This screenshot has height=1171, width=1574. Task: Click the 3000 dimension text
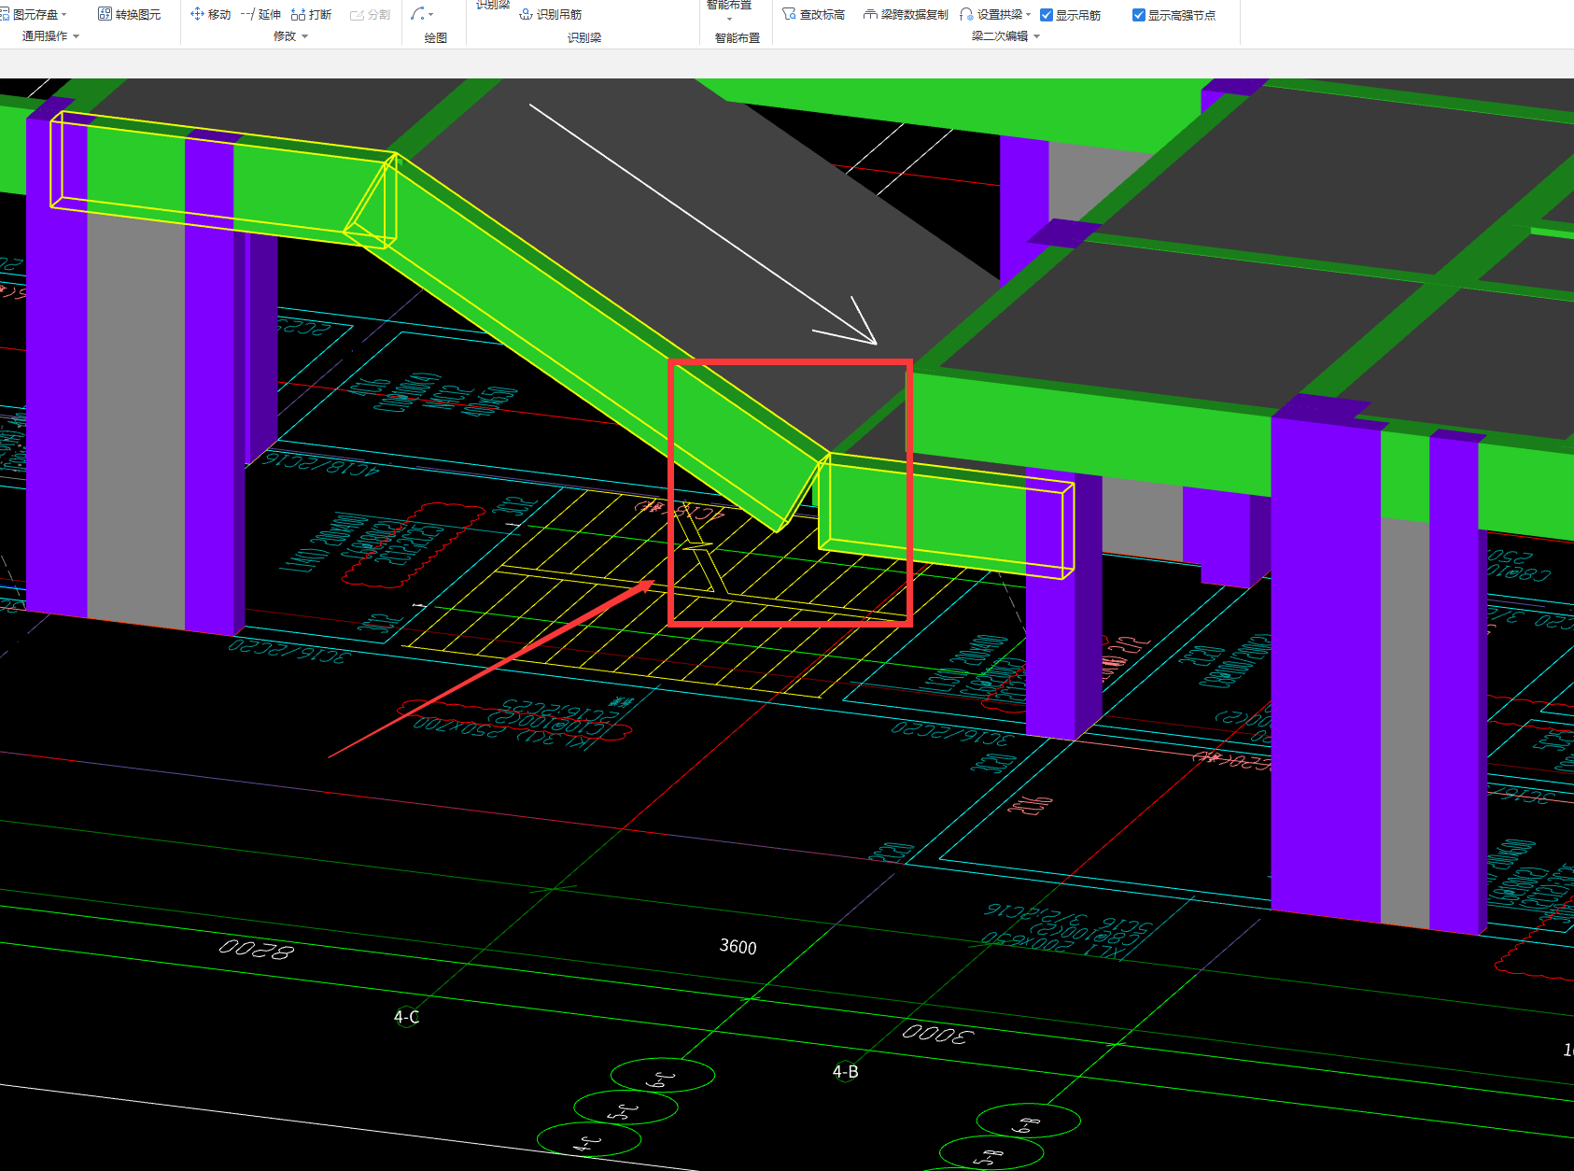pos(937,1034)
